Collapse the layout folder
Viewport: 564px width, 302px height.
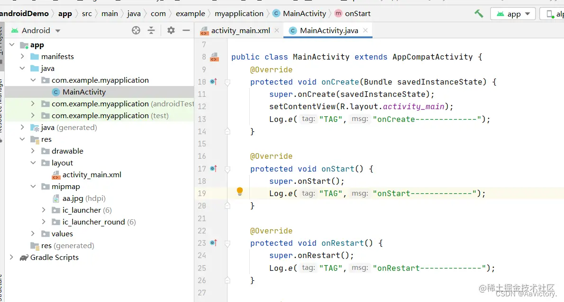click(33, 163)
